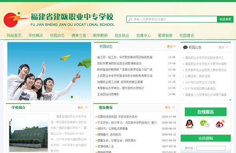Screen dimensions: 236x153
Task: Open 德育之窗 navigation item
Action: click(x=79, y=36)
